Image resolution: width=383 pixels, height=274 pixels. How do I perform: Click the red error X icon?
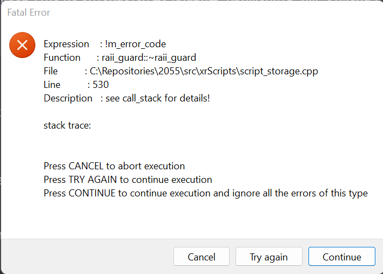click(x=22, y=45)
